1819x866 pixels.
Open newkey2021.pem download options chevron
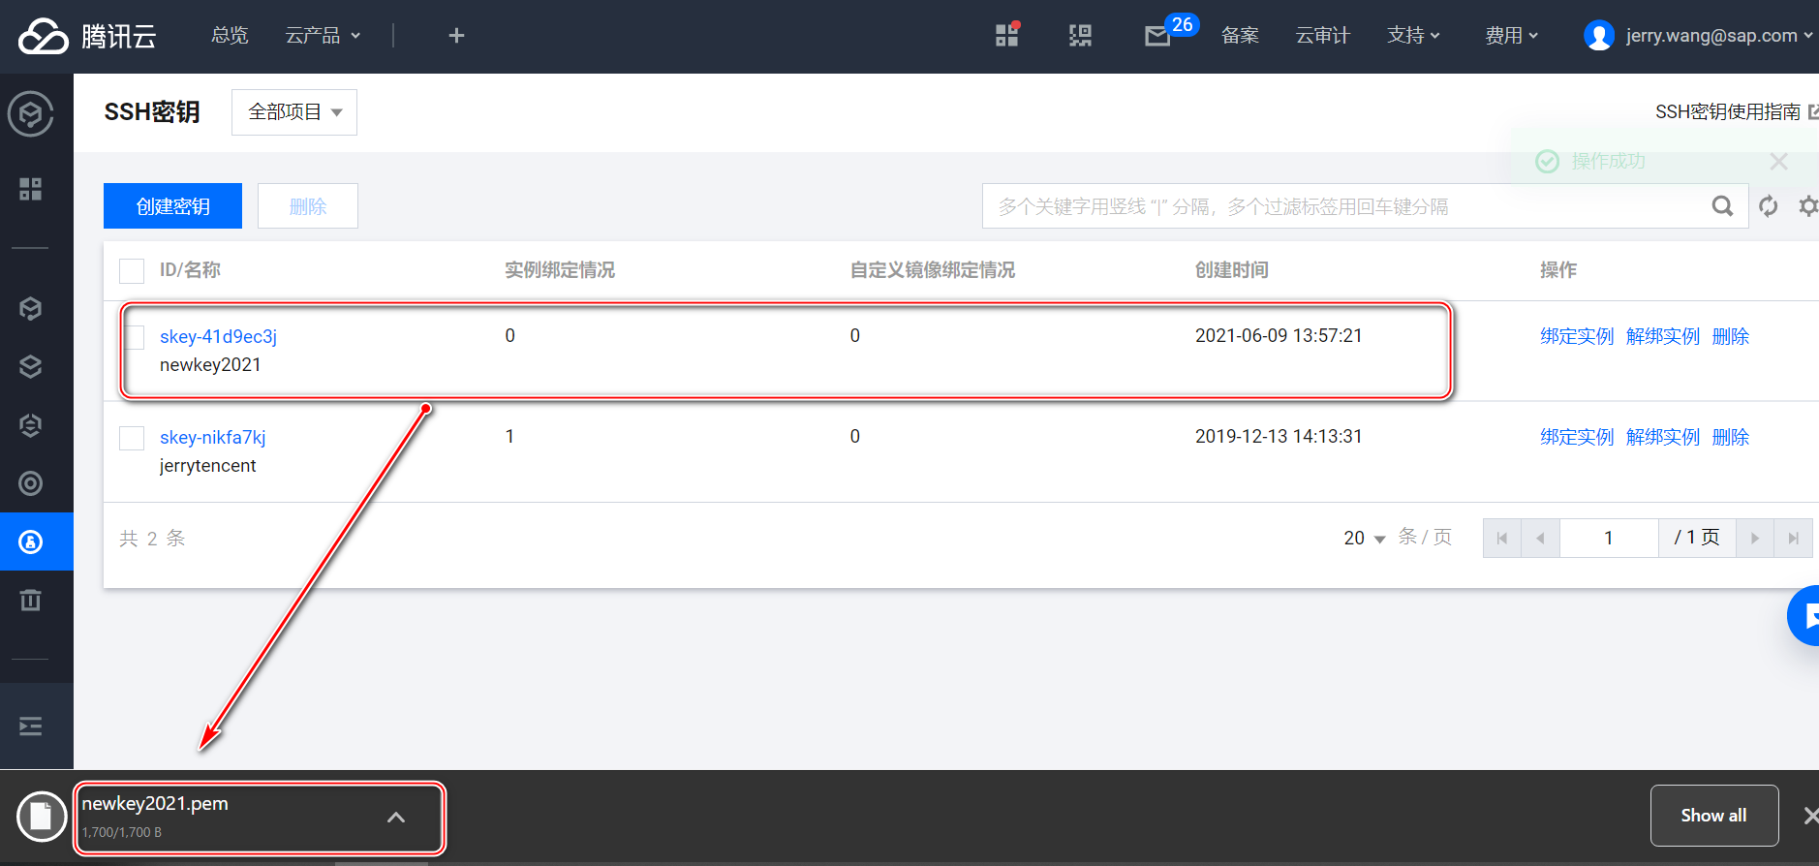tap(396, 818)
